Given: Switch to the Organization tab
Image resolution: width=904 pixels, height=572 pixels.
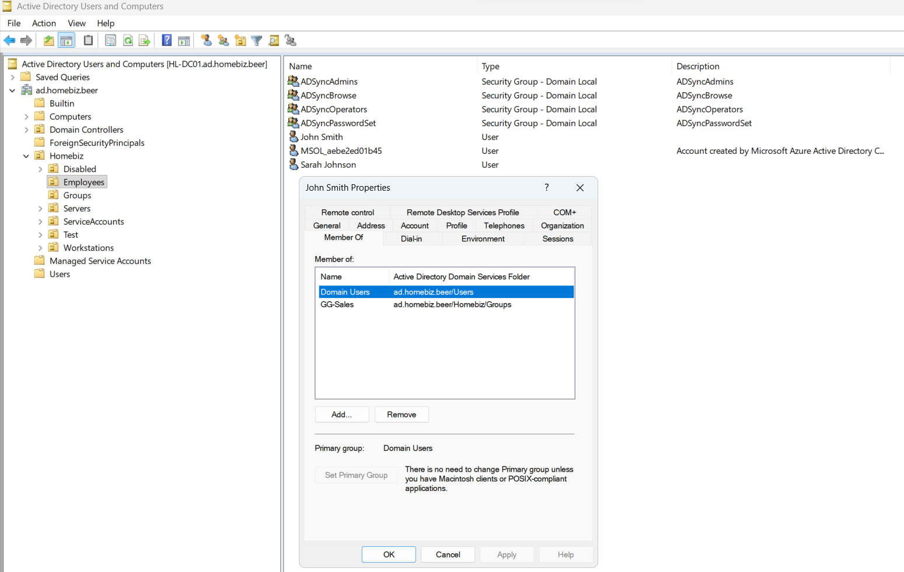Looking at the screenshot, I should 563,226.
